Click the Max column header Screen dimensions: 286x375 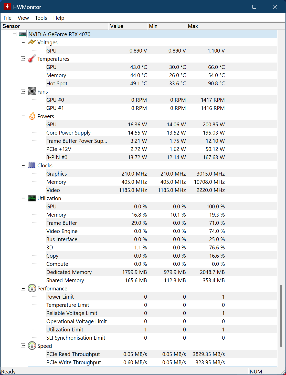pyautogui.click(x=205, y=26)
